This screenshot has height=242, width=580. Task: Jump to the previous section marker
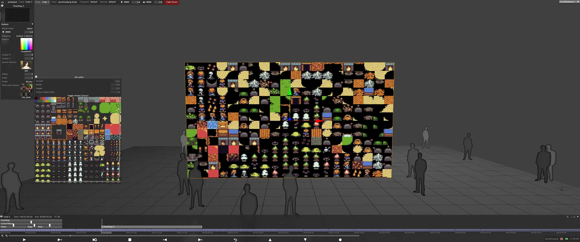click(x=165, y=240)
